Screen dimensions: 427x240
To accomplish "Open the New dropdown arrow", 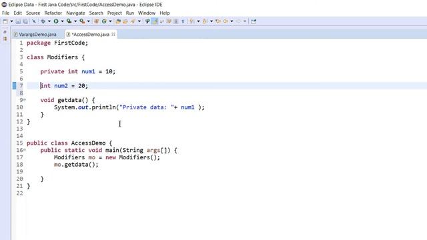I will [x=12, y=21].
